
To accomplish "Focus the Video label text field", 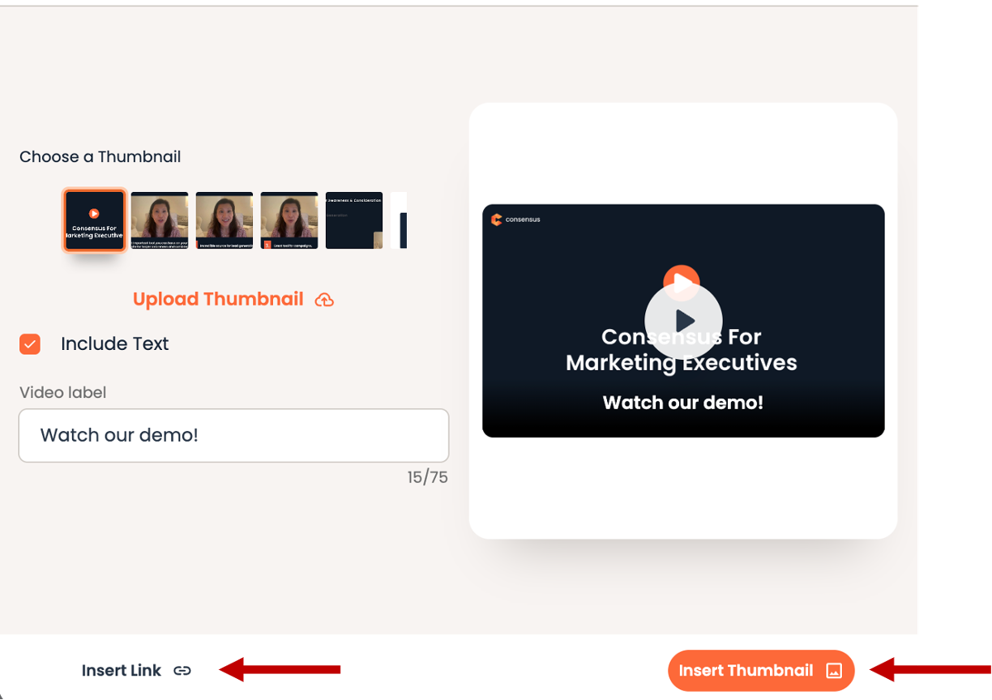I will tap(233, 436).
